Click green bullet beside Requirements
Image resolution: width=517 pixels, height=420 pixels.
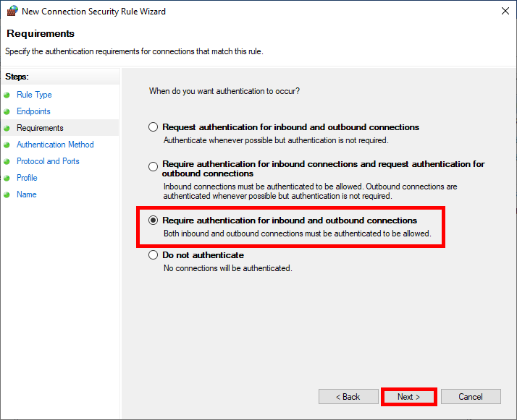(x=7, y=129)
